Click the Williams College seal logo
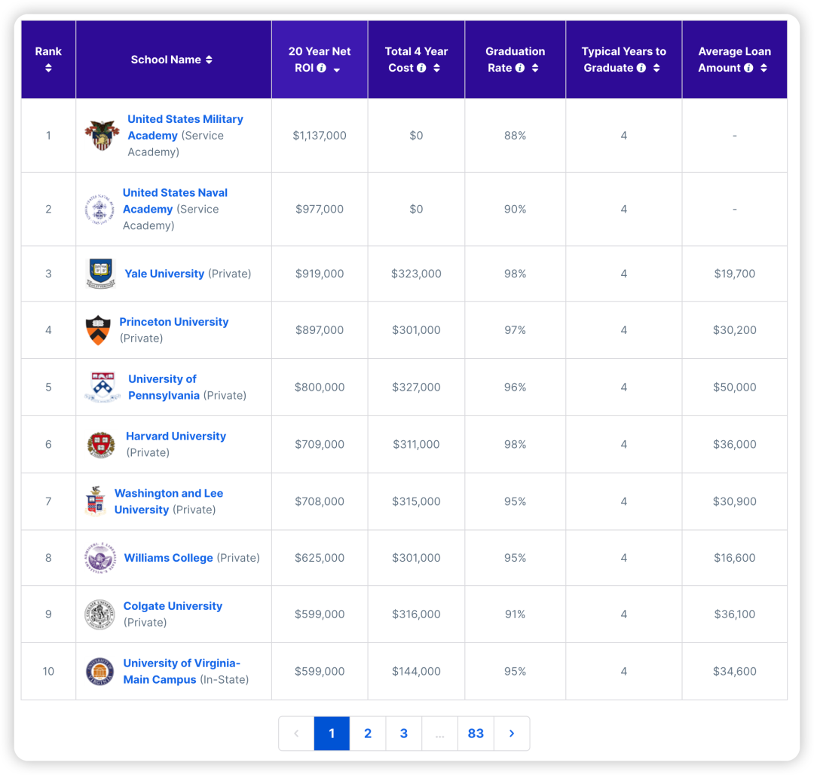The width and height of the screenshot is (814, 775). tap(100, 558)
